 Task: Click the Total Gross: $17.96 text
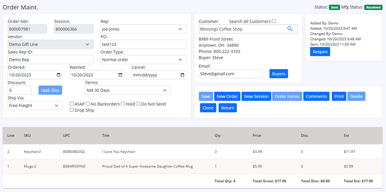click(x=269, y=181)
